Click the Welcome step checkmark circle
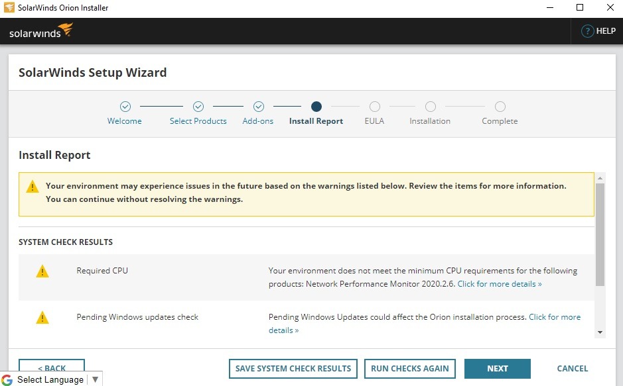Screen dimensions: 623x386 pyautogui.click(x=125, y=107)
